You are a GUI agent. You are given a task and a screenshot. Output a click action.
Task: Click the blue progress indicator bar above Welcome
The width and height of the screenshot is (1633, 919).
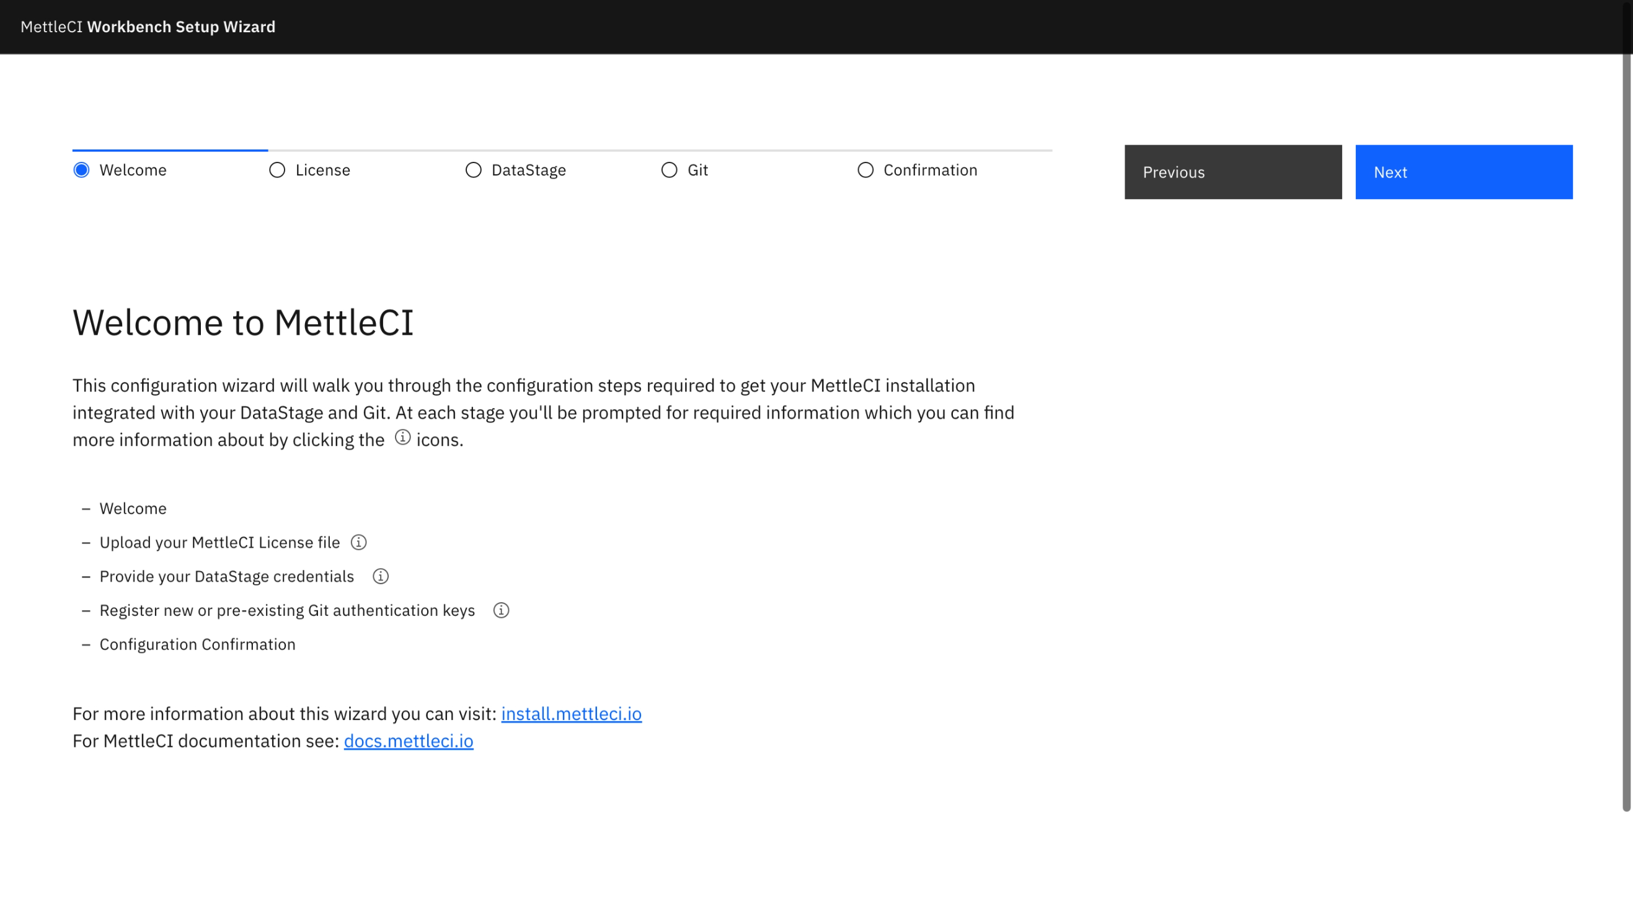170,150
